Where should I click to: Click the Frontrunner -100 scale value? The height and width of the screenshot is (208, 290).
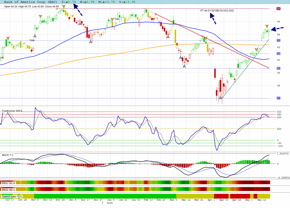pyautogui.click(x=280, y=146)
